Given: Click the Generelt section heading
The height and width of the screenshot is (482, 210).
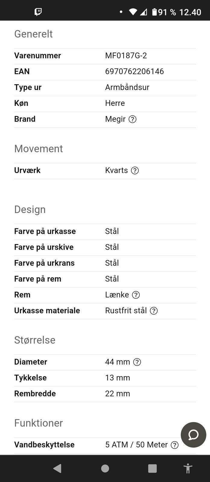Looking at the screenshot, I should point(33,34).
